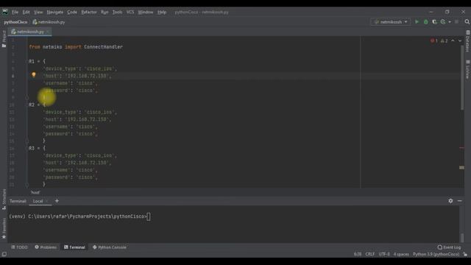471x265 pixels.
Task: Open the VCS menu
Action: click(130, 12)
